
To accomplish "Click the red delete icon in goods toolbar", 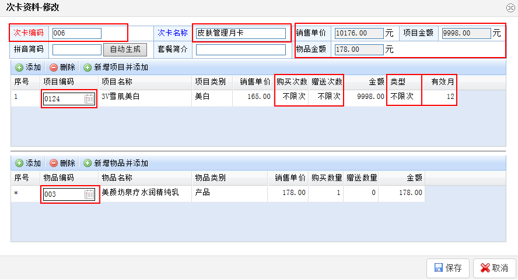I will point(54,163).
